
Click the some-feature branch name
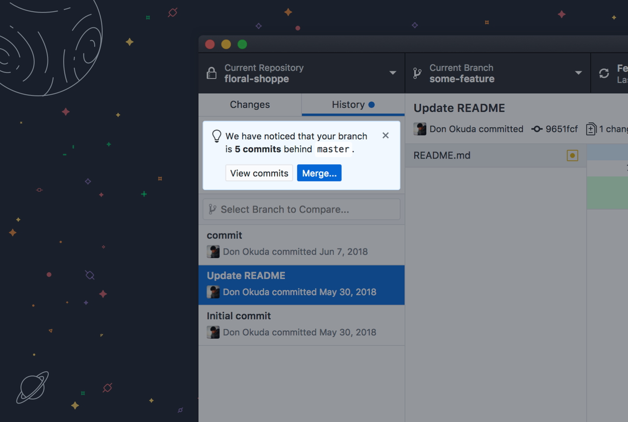click(462, 79)
